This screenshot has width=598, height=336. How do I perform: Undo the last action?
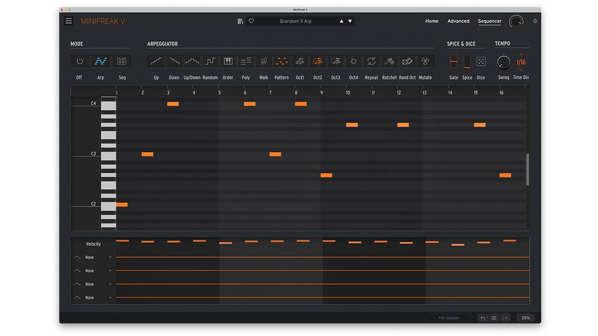482,318
